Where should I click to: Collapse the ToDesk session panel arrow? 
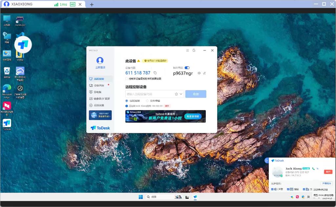(x=267, y=160)
